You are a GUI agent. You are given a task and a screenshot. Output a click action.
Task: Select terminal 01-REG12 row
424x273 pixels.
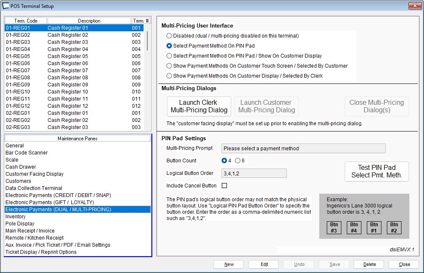(x=74, y=106)
